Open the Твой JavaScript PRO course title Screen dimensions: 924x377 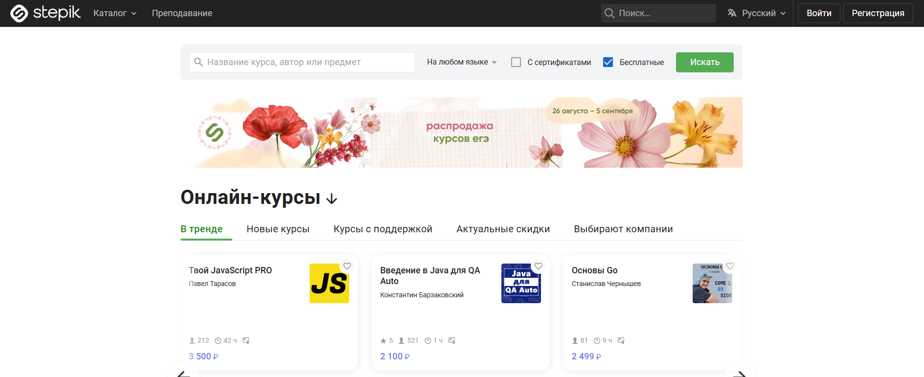(x=230, y=270)
